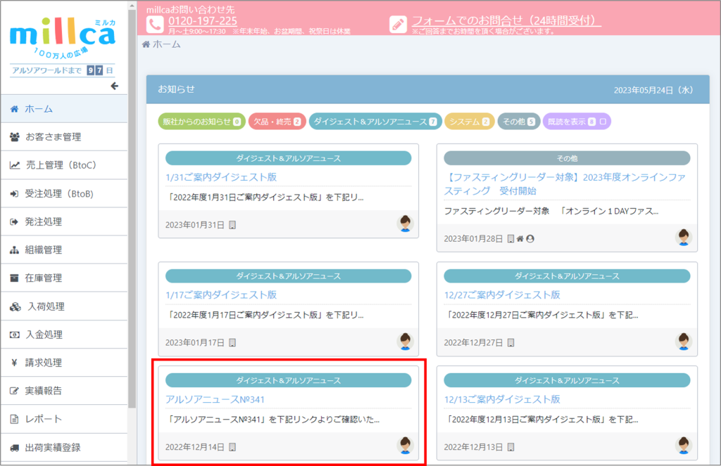Viewport: 721px width, 466px height.
Task: Collapse the sidebar with the left arrow
Action: (x=115, y=86)
